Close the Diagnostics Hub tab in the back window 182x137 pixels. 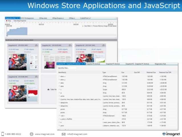pos(19,18)
